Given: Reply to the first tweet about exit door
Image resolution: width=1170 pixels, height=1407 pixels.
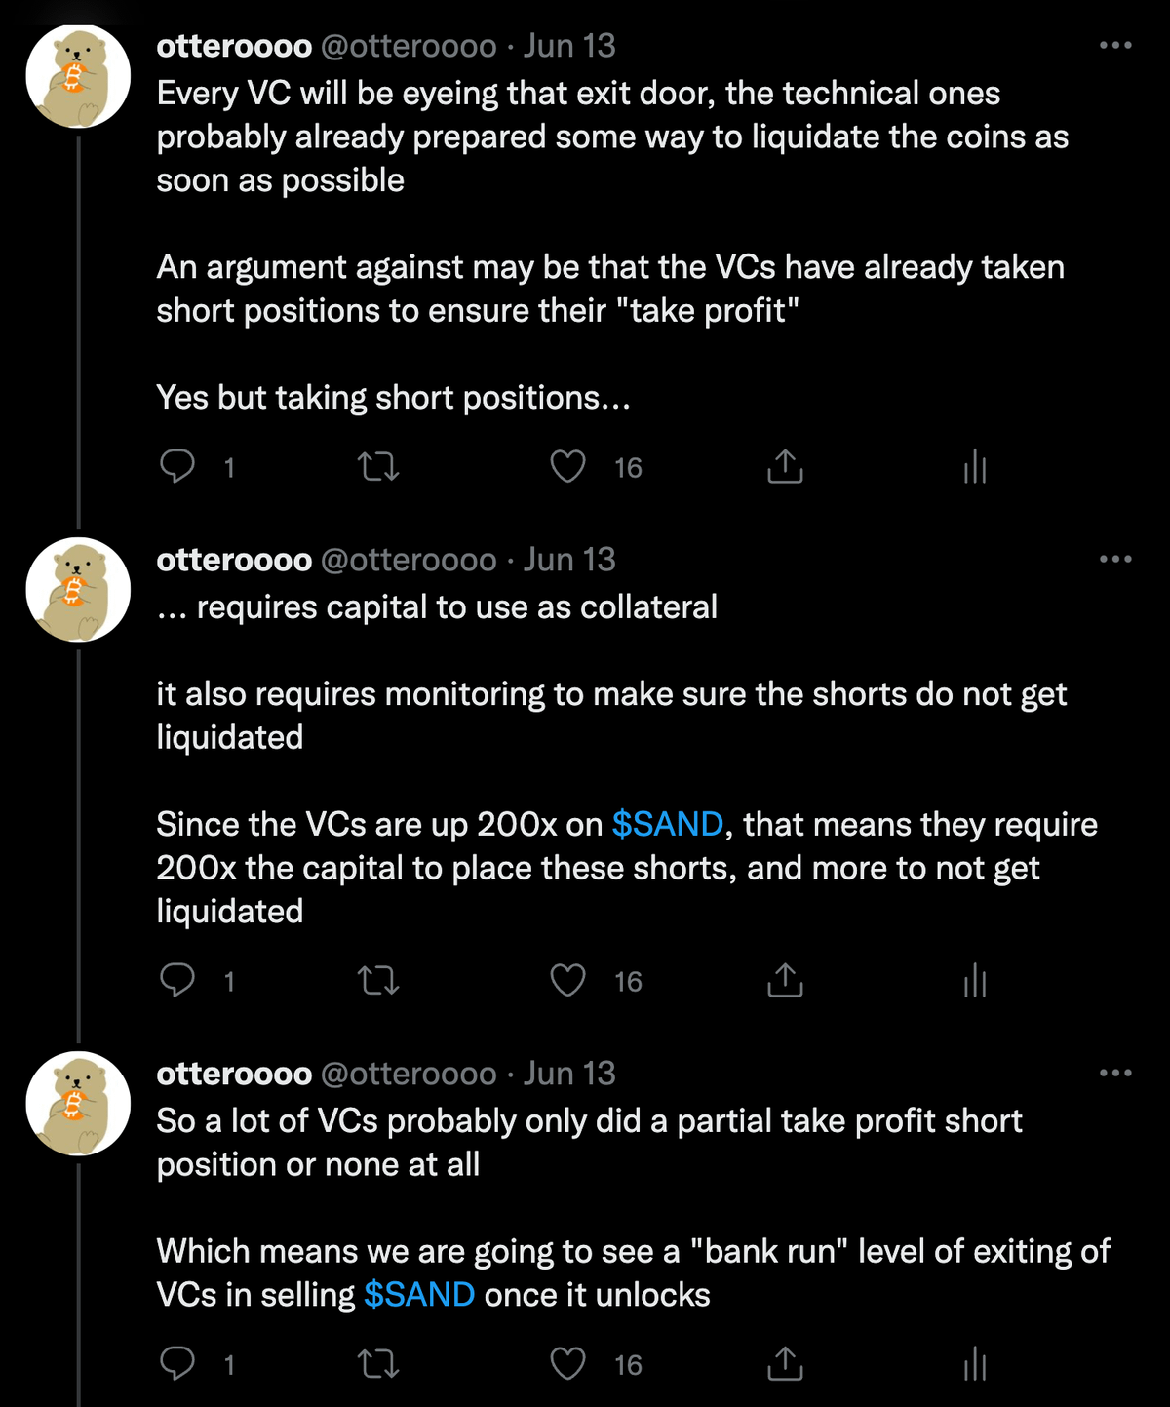Looking at the screenshot, I should 177,467.
